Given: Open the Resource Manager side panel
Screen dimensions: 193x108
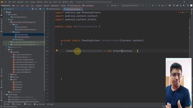Looking at the screenshot, I should tap(2, 25).
